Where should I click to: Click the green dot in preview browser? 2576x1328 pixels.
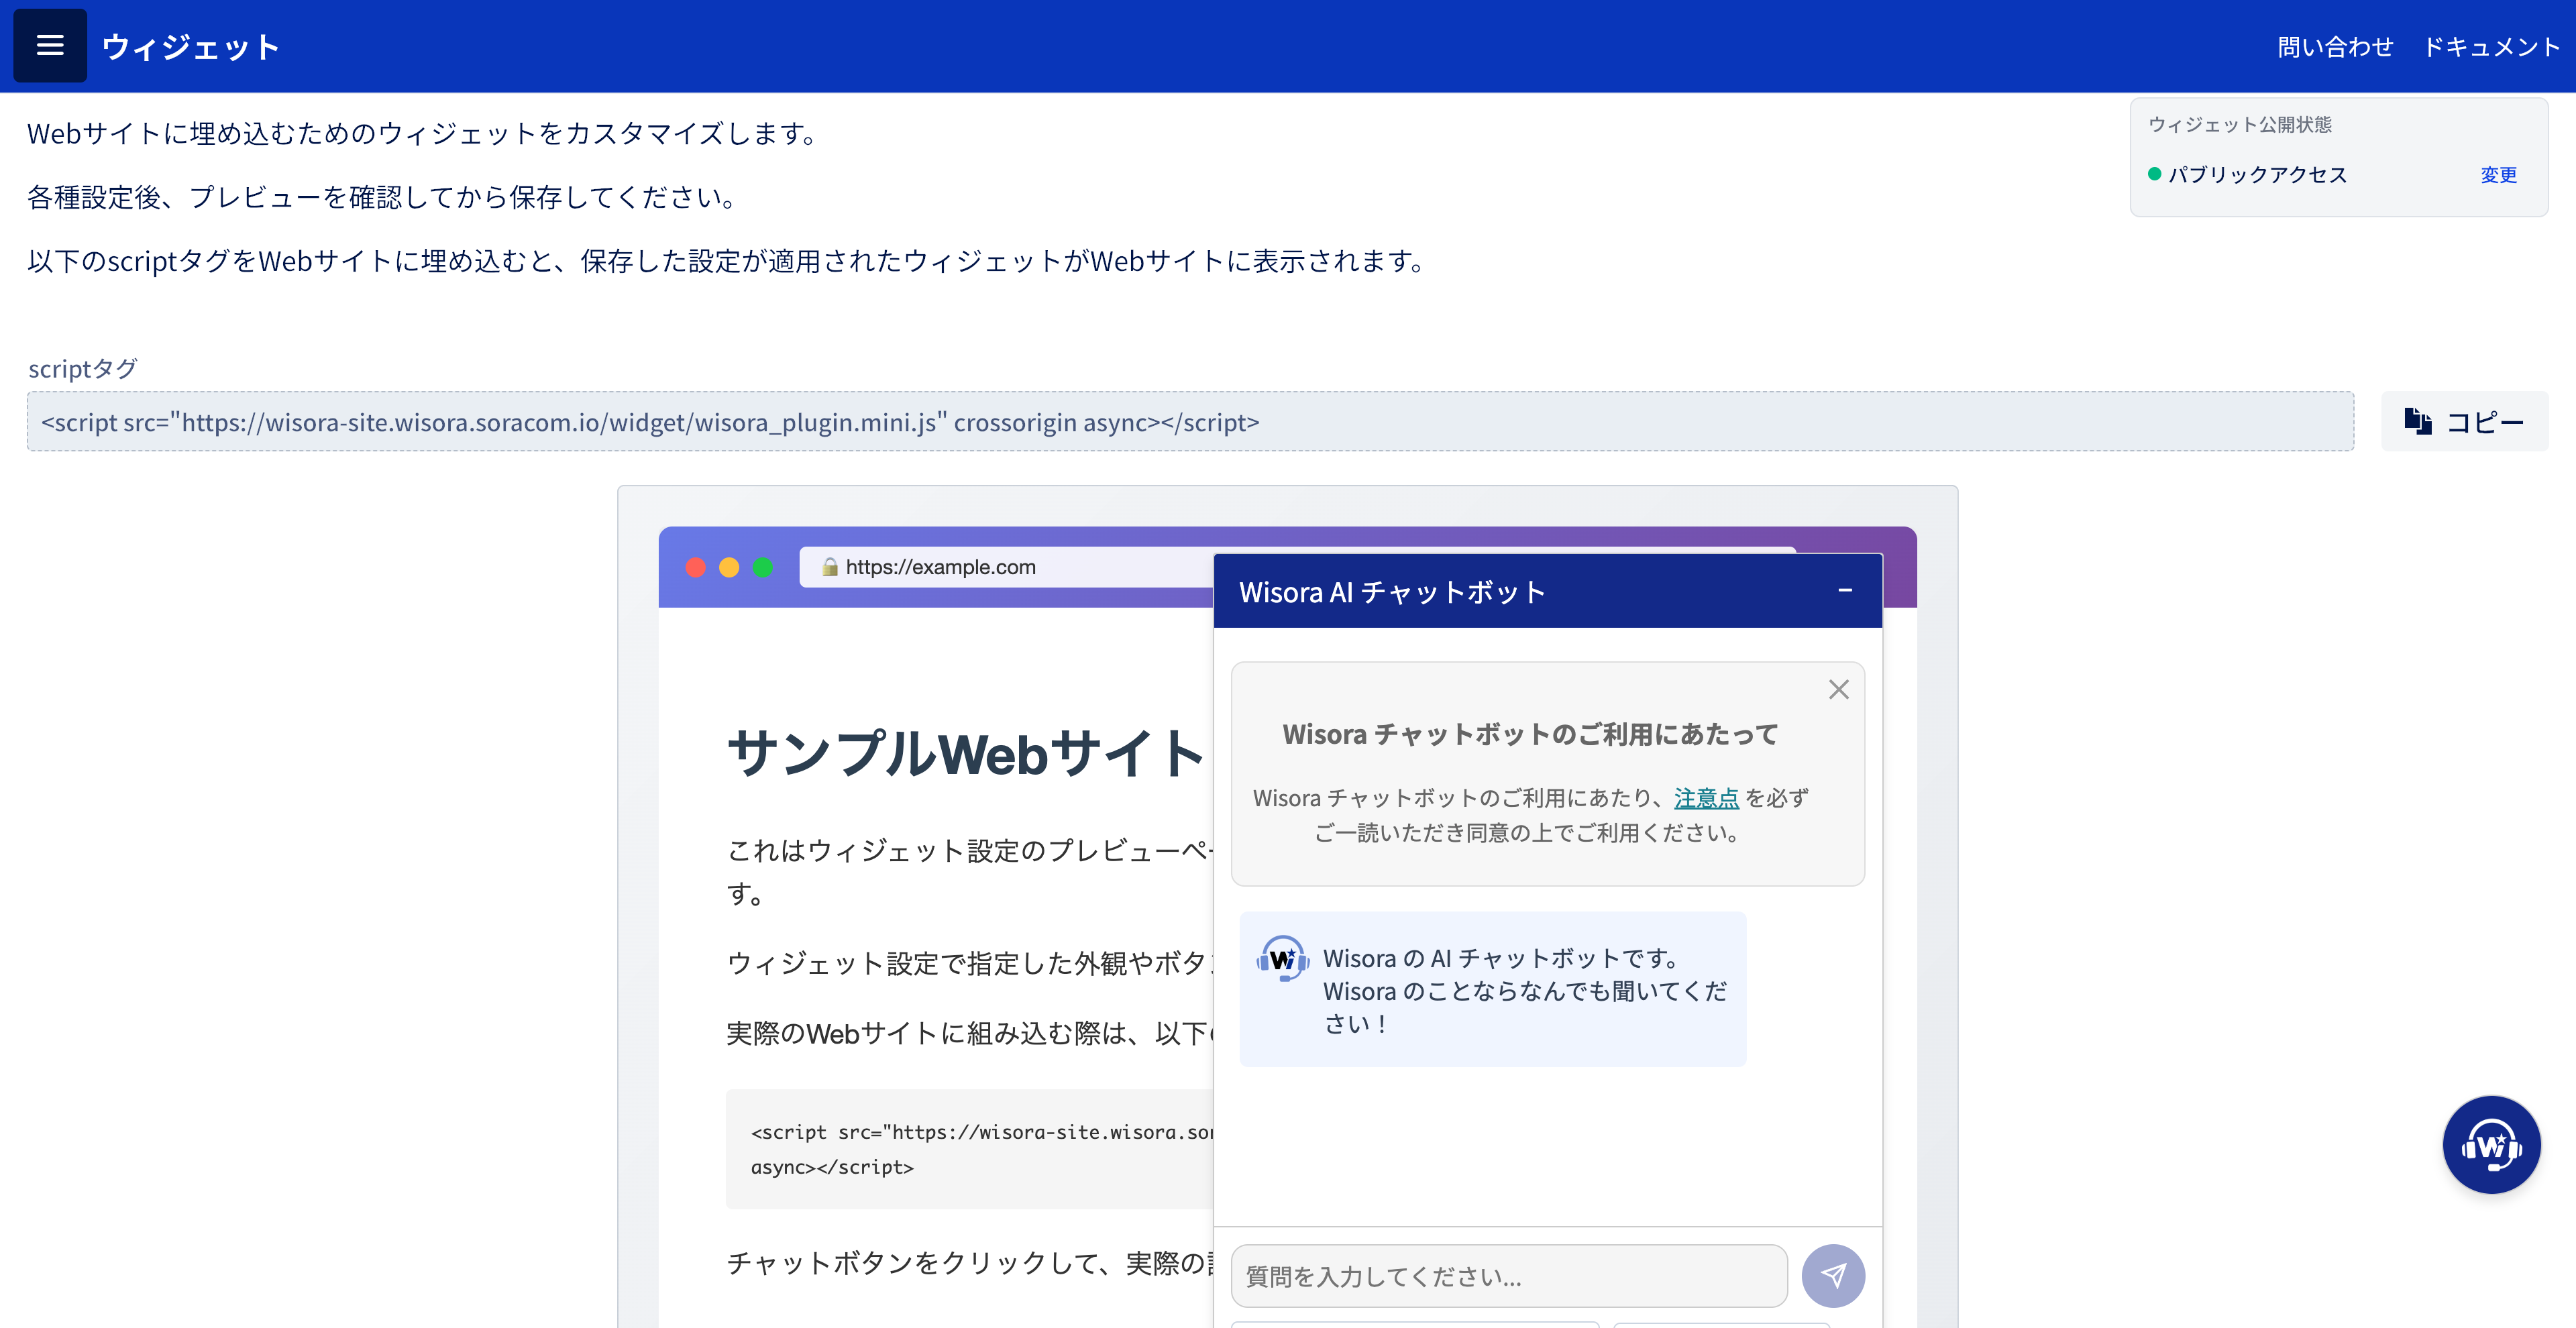(x=763, y=567)
